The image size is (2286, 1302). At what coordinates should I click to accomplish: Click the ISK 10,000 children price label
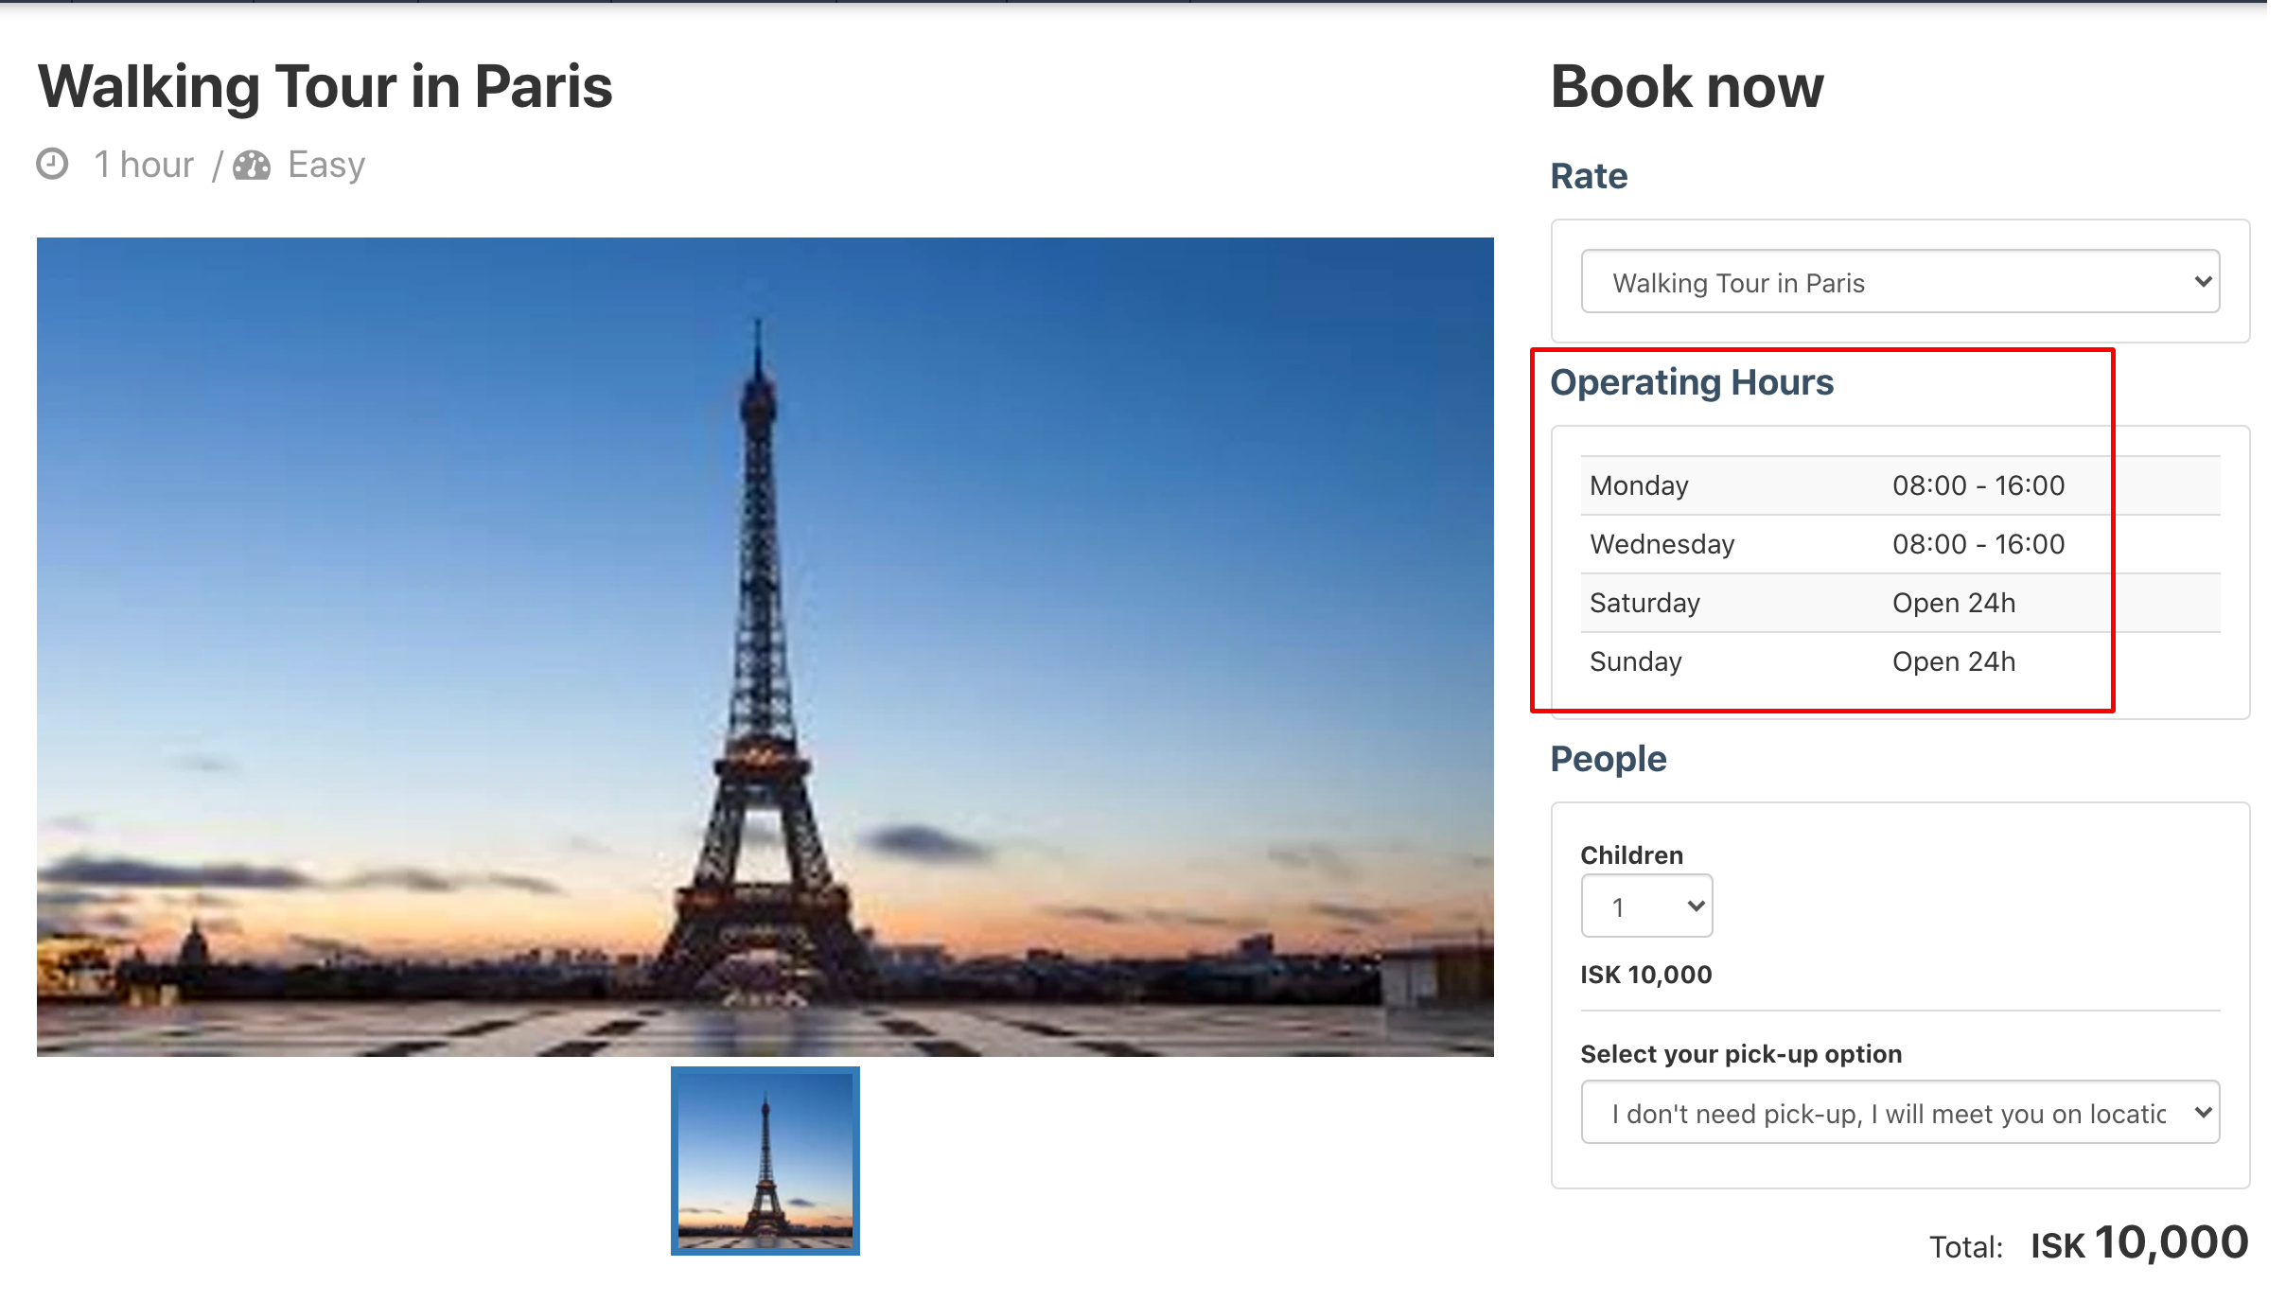(x=1646, y=975)
